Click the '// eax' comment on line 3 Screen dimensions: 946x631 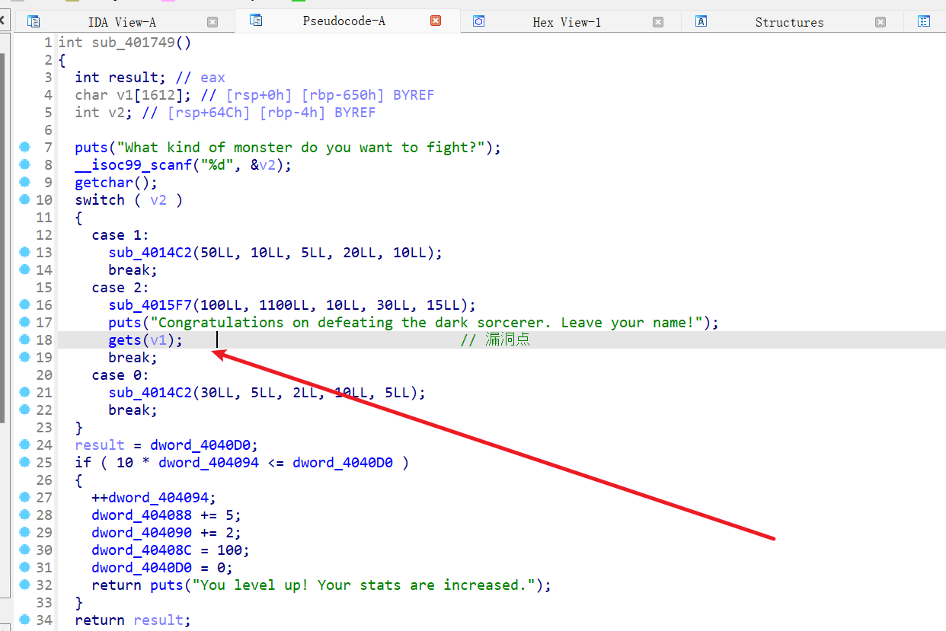(x=200, y=77)
